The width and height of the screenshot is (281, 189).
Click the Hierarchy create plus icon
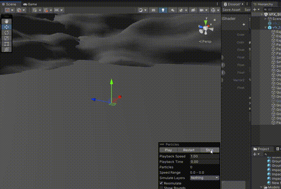tap(255, 10)
